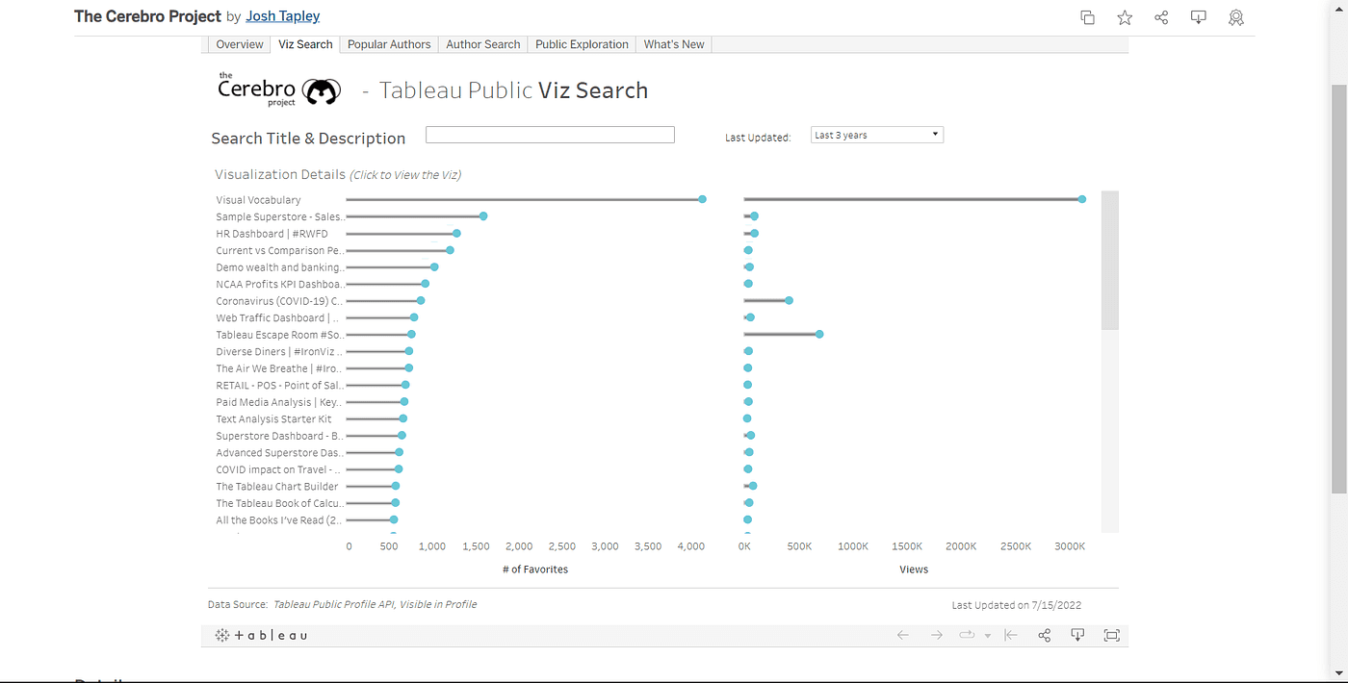Click the # of Favorites axis title
This screenshot has height=683, width=1348.
(535, 569)
